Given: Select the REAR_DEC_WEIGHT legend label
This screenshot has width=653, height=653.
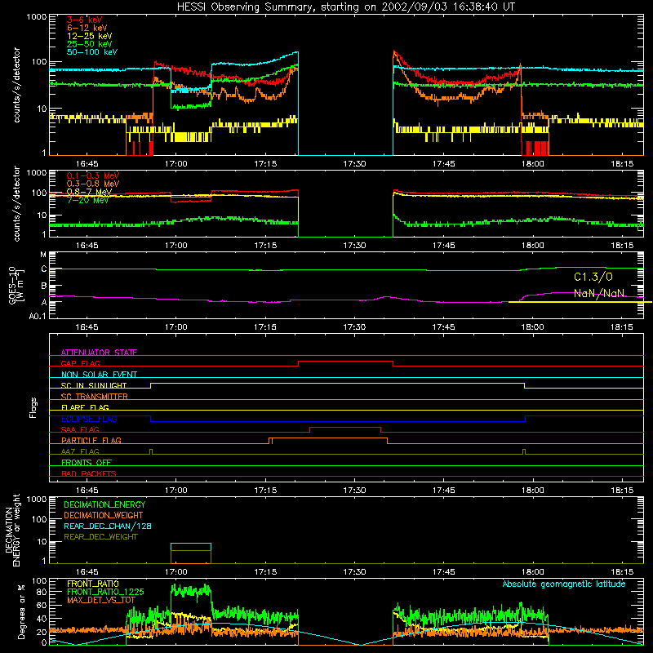Looking at the screenshot, I should coord(100,537).
